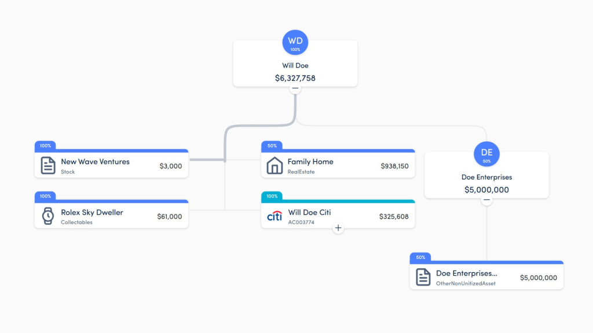Image resolution: width=593 pixels, height=333 pixels.
Task: Click the Citi bank logo icon
Action: coord(274,216)
